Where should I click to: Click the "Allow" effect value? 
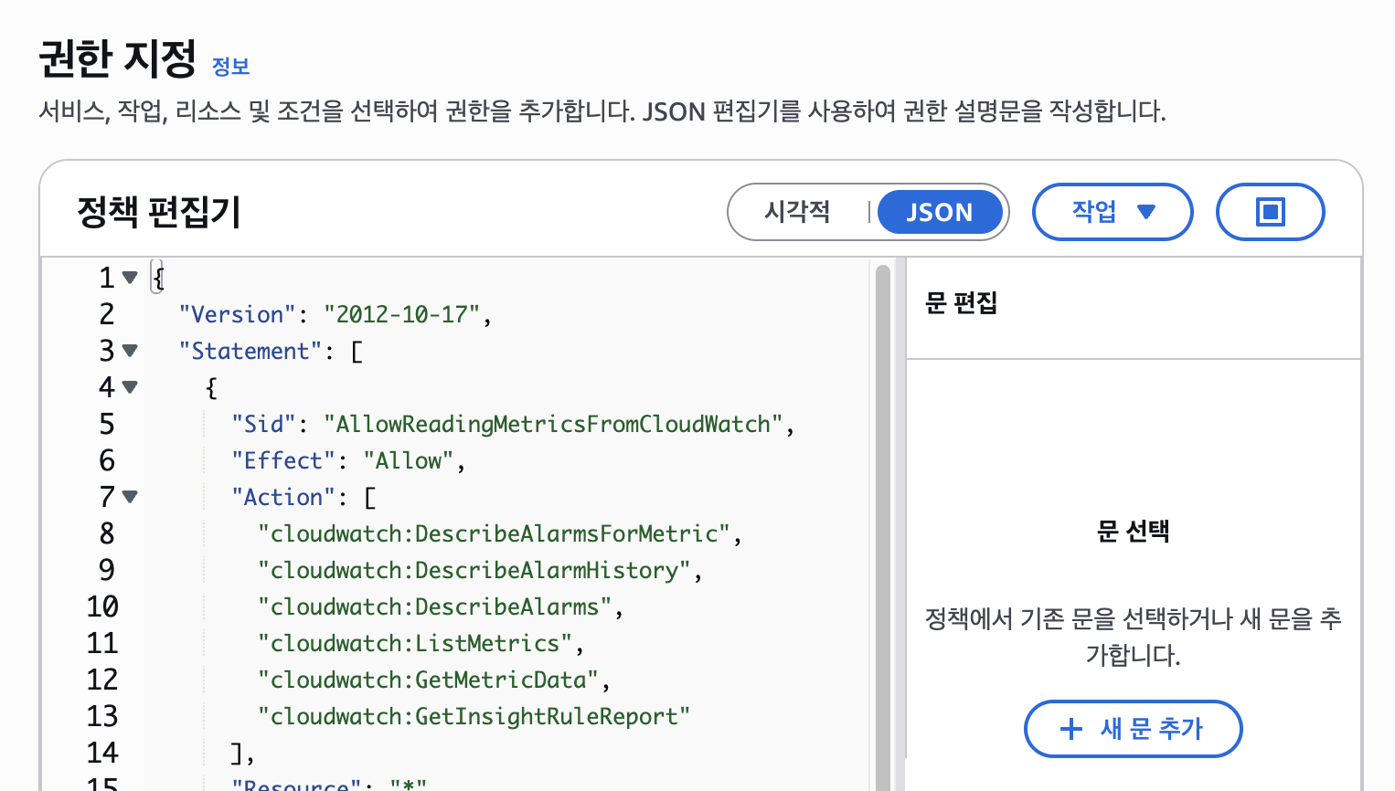tap(409, 461)
